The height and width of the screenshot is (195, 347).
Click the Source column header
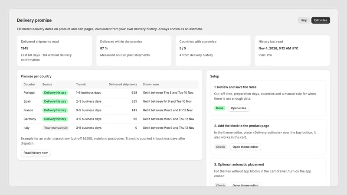point(47,84)
